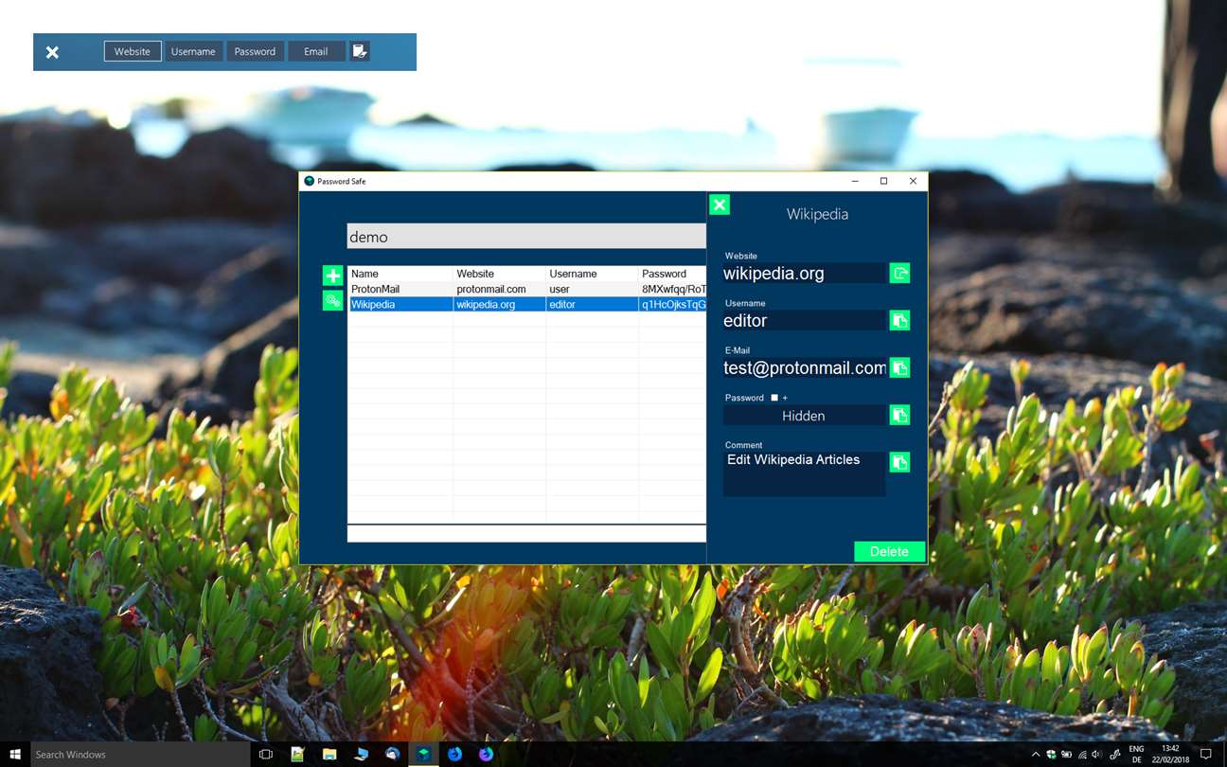Image resolution: width=1227 pixels, height=767 pixels.
Task: Minimize the Password Safe window
Action: click(x=855, y=181)
